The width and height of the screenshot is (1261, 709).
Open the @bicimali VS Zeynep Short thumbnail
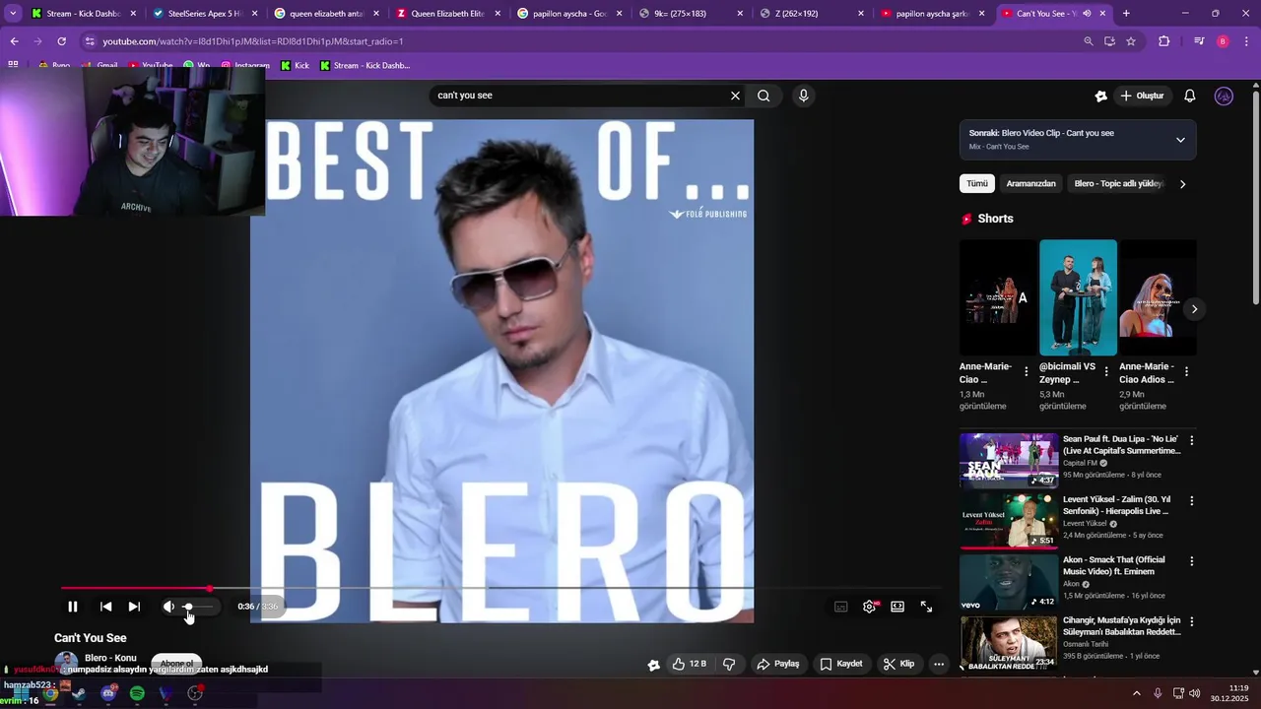tap(1078, 297)
